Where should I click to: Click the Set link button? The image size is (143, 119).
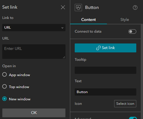[x=106, y=48]
